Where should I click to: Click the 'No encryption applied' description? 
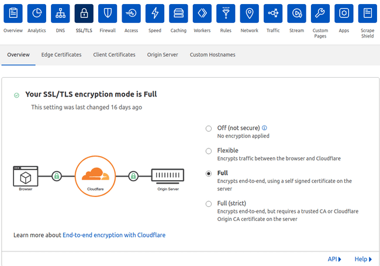pyautogui.click(x=243, y=136)
